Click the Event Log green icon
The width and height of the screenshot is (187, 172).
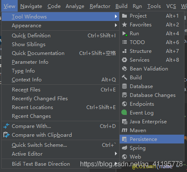point(124,112)
